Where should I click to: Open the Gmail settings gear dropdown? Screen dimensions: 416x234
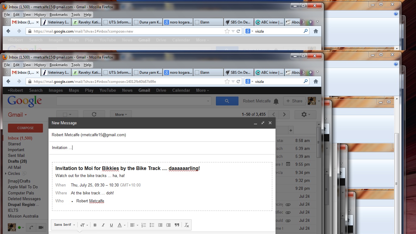[x=305, y=115]
